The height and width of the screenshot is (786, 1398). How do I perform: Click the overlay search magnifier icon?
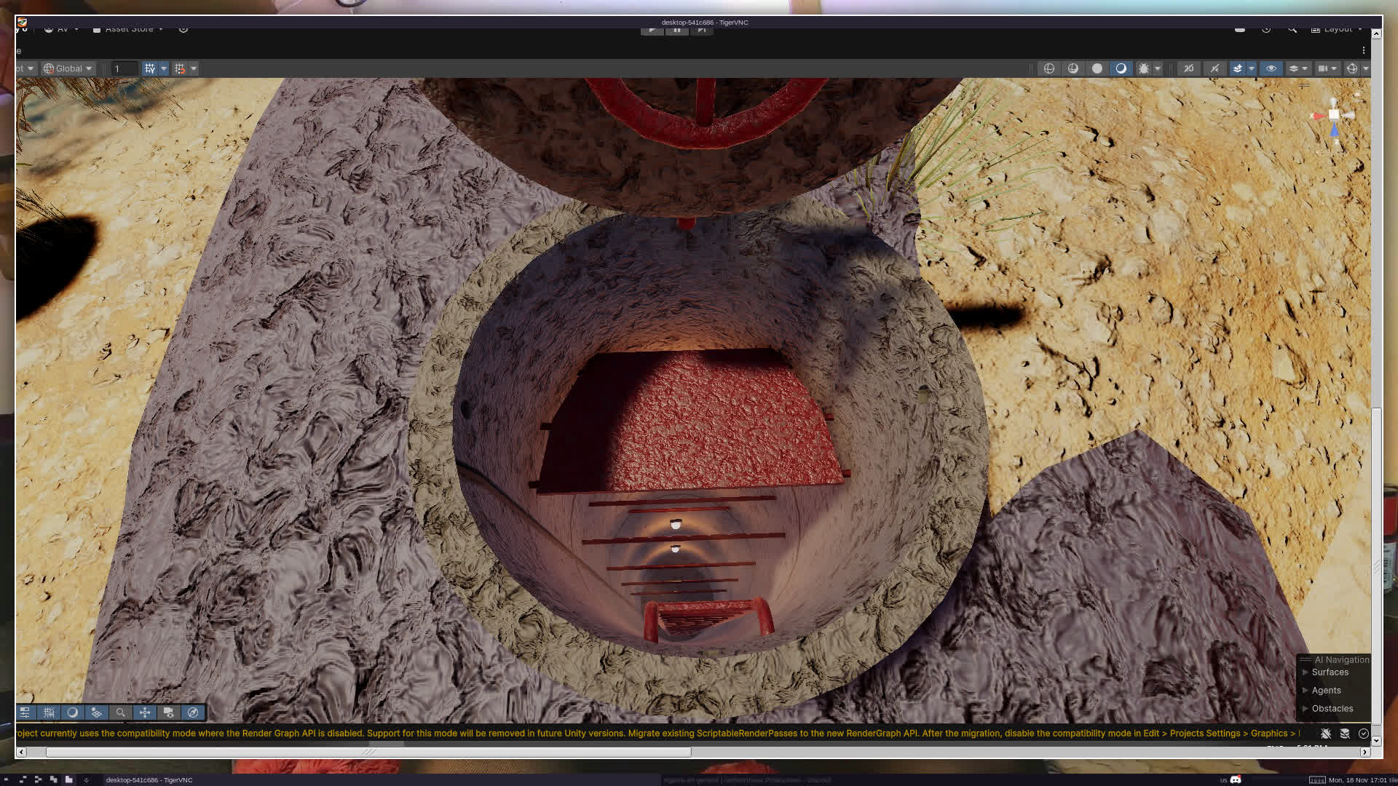pyautogui.click(x=121, y=712)
